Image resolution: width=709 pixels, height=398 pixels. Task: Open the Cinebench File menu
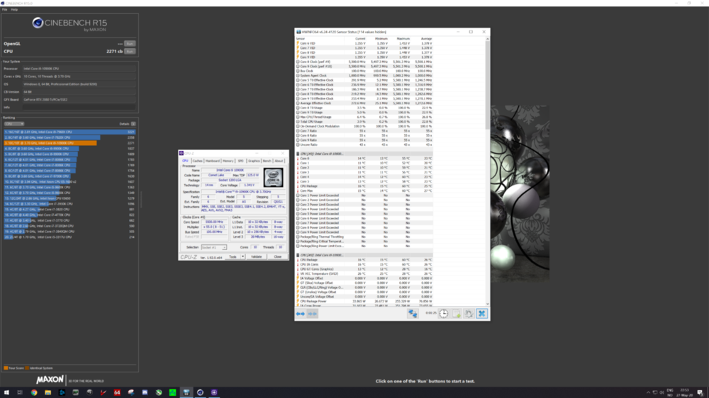tap(4, 9)
